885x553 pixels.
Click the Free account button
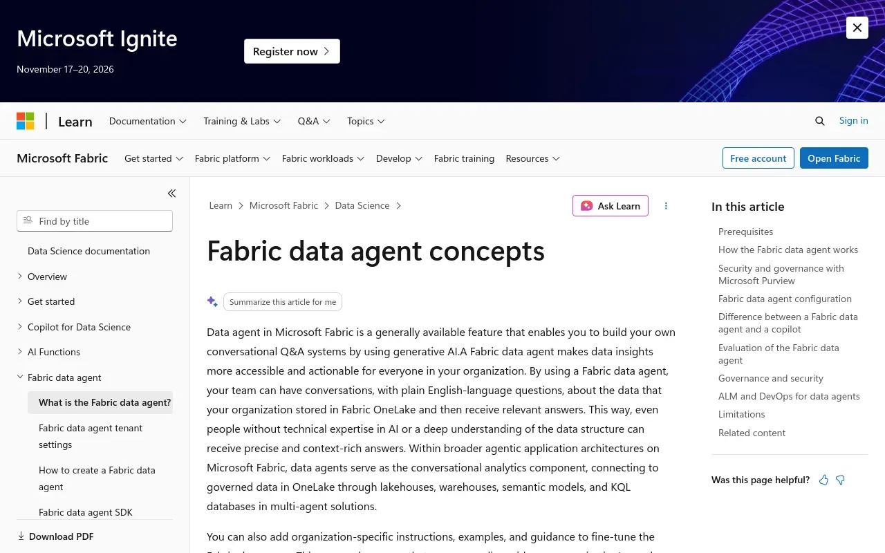758,158
